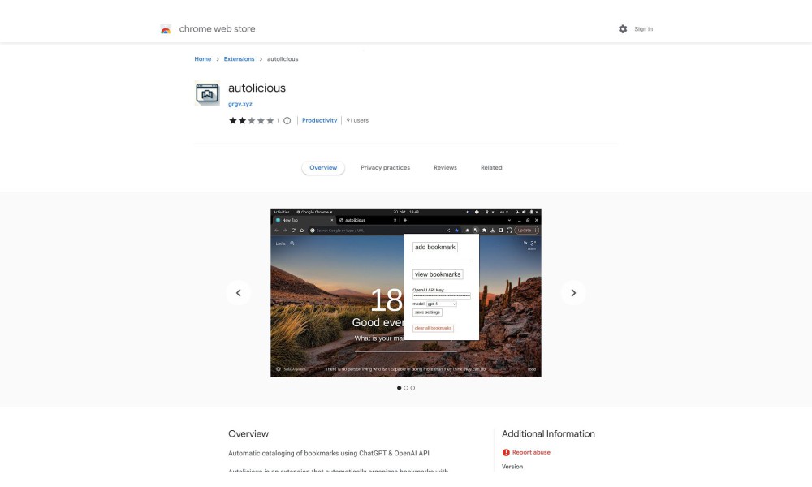Open the Reviews tab
The height and width of the screenshot is (487, 812).
(x=445, y=168)
